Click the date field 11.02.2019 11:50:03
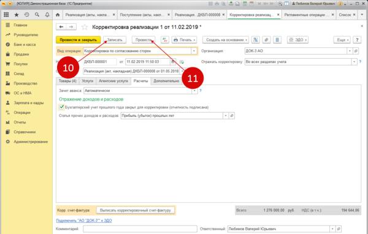Screen dimensions: 368x234 point(148,62)
